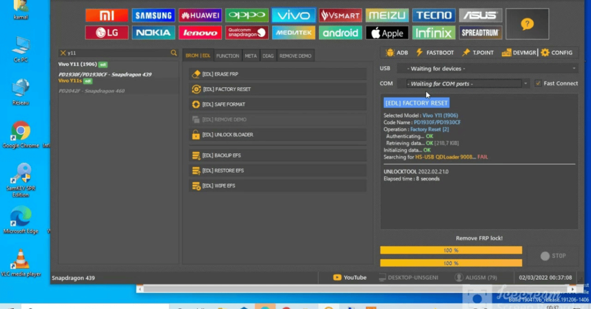This screenshot has height=309, width=591.
Task: Click the ALIGSM (79) account entry
Action: 476,277
